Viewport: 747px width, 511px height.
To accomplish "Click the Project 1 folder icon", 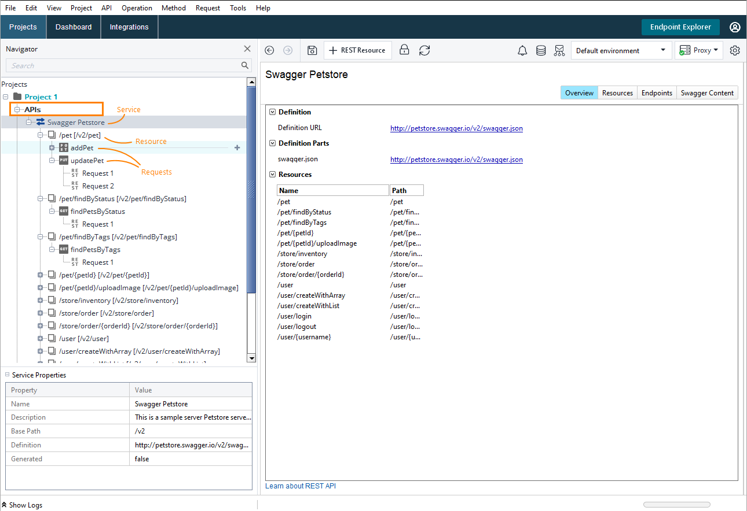I will point(17,97).
